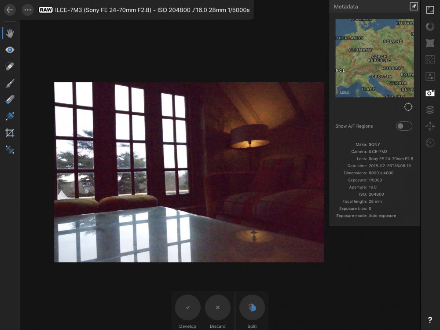
Task: Click the RAW photo preview
Action: pyautogui.click(x=189, y=172)
